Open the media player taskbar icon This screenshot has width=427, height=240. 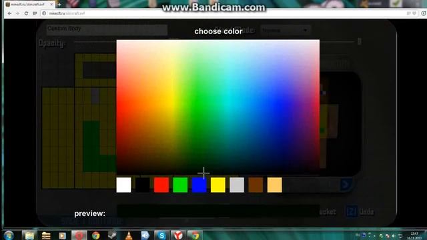[62, 235]
